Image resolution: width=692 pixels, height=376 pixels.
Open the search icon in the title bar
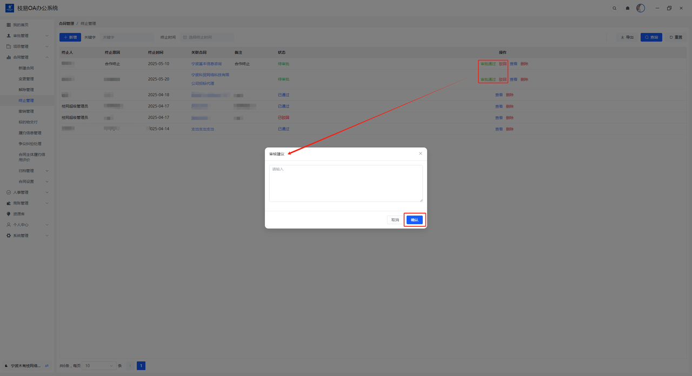pos(614,8)
